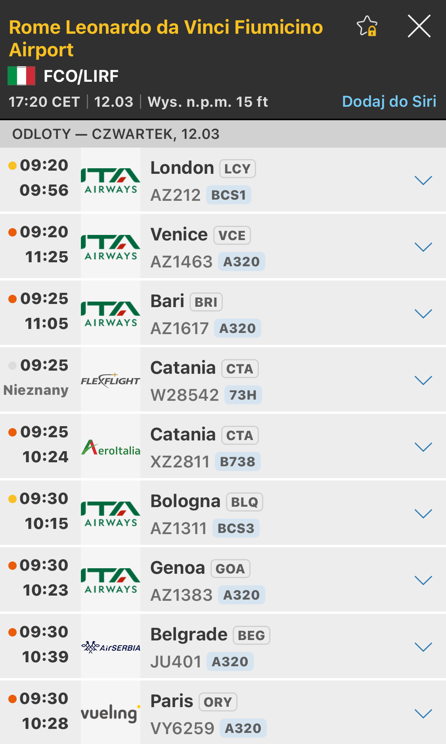
Task: Tap ITA Airways logo on London flight
Action: tap(111, 181)
